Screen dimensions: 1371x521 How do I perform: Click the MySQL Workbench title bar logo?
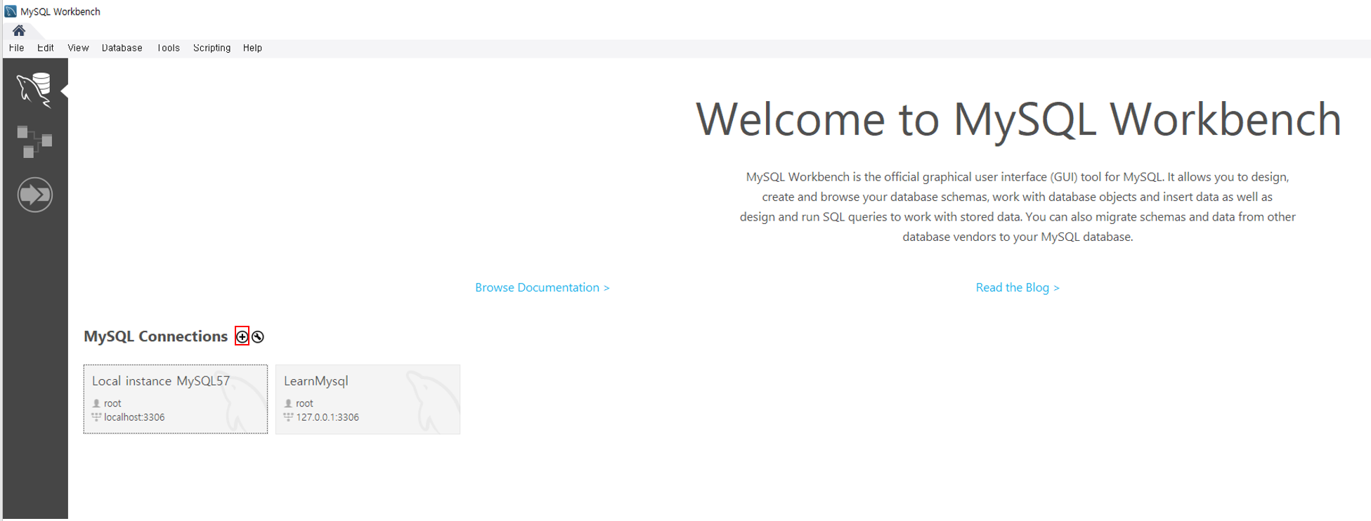pos(11,11)
